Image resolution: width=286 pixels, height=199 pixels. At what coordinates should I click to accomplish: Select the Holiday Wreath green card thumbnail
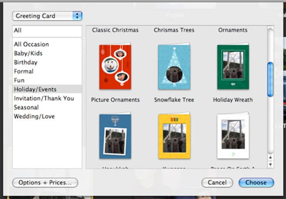pos(233,66)
